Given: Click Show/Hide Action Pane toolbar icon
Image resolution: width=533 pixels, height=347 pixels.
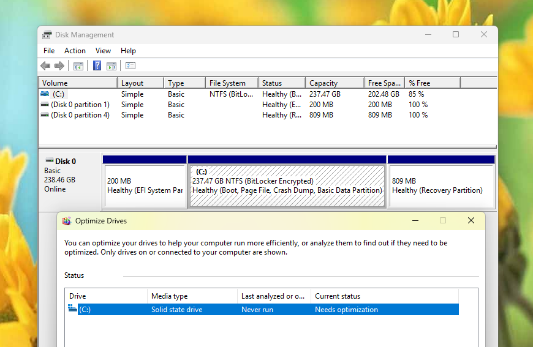Looking at the screenshot, I should tap(112, 65).
